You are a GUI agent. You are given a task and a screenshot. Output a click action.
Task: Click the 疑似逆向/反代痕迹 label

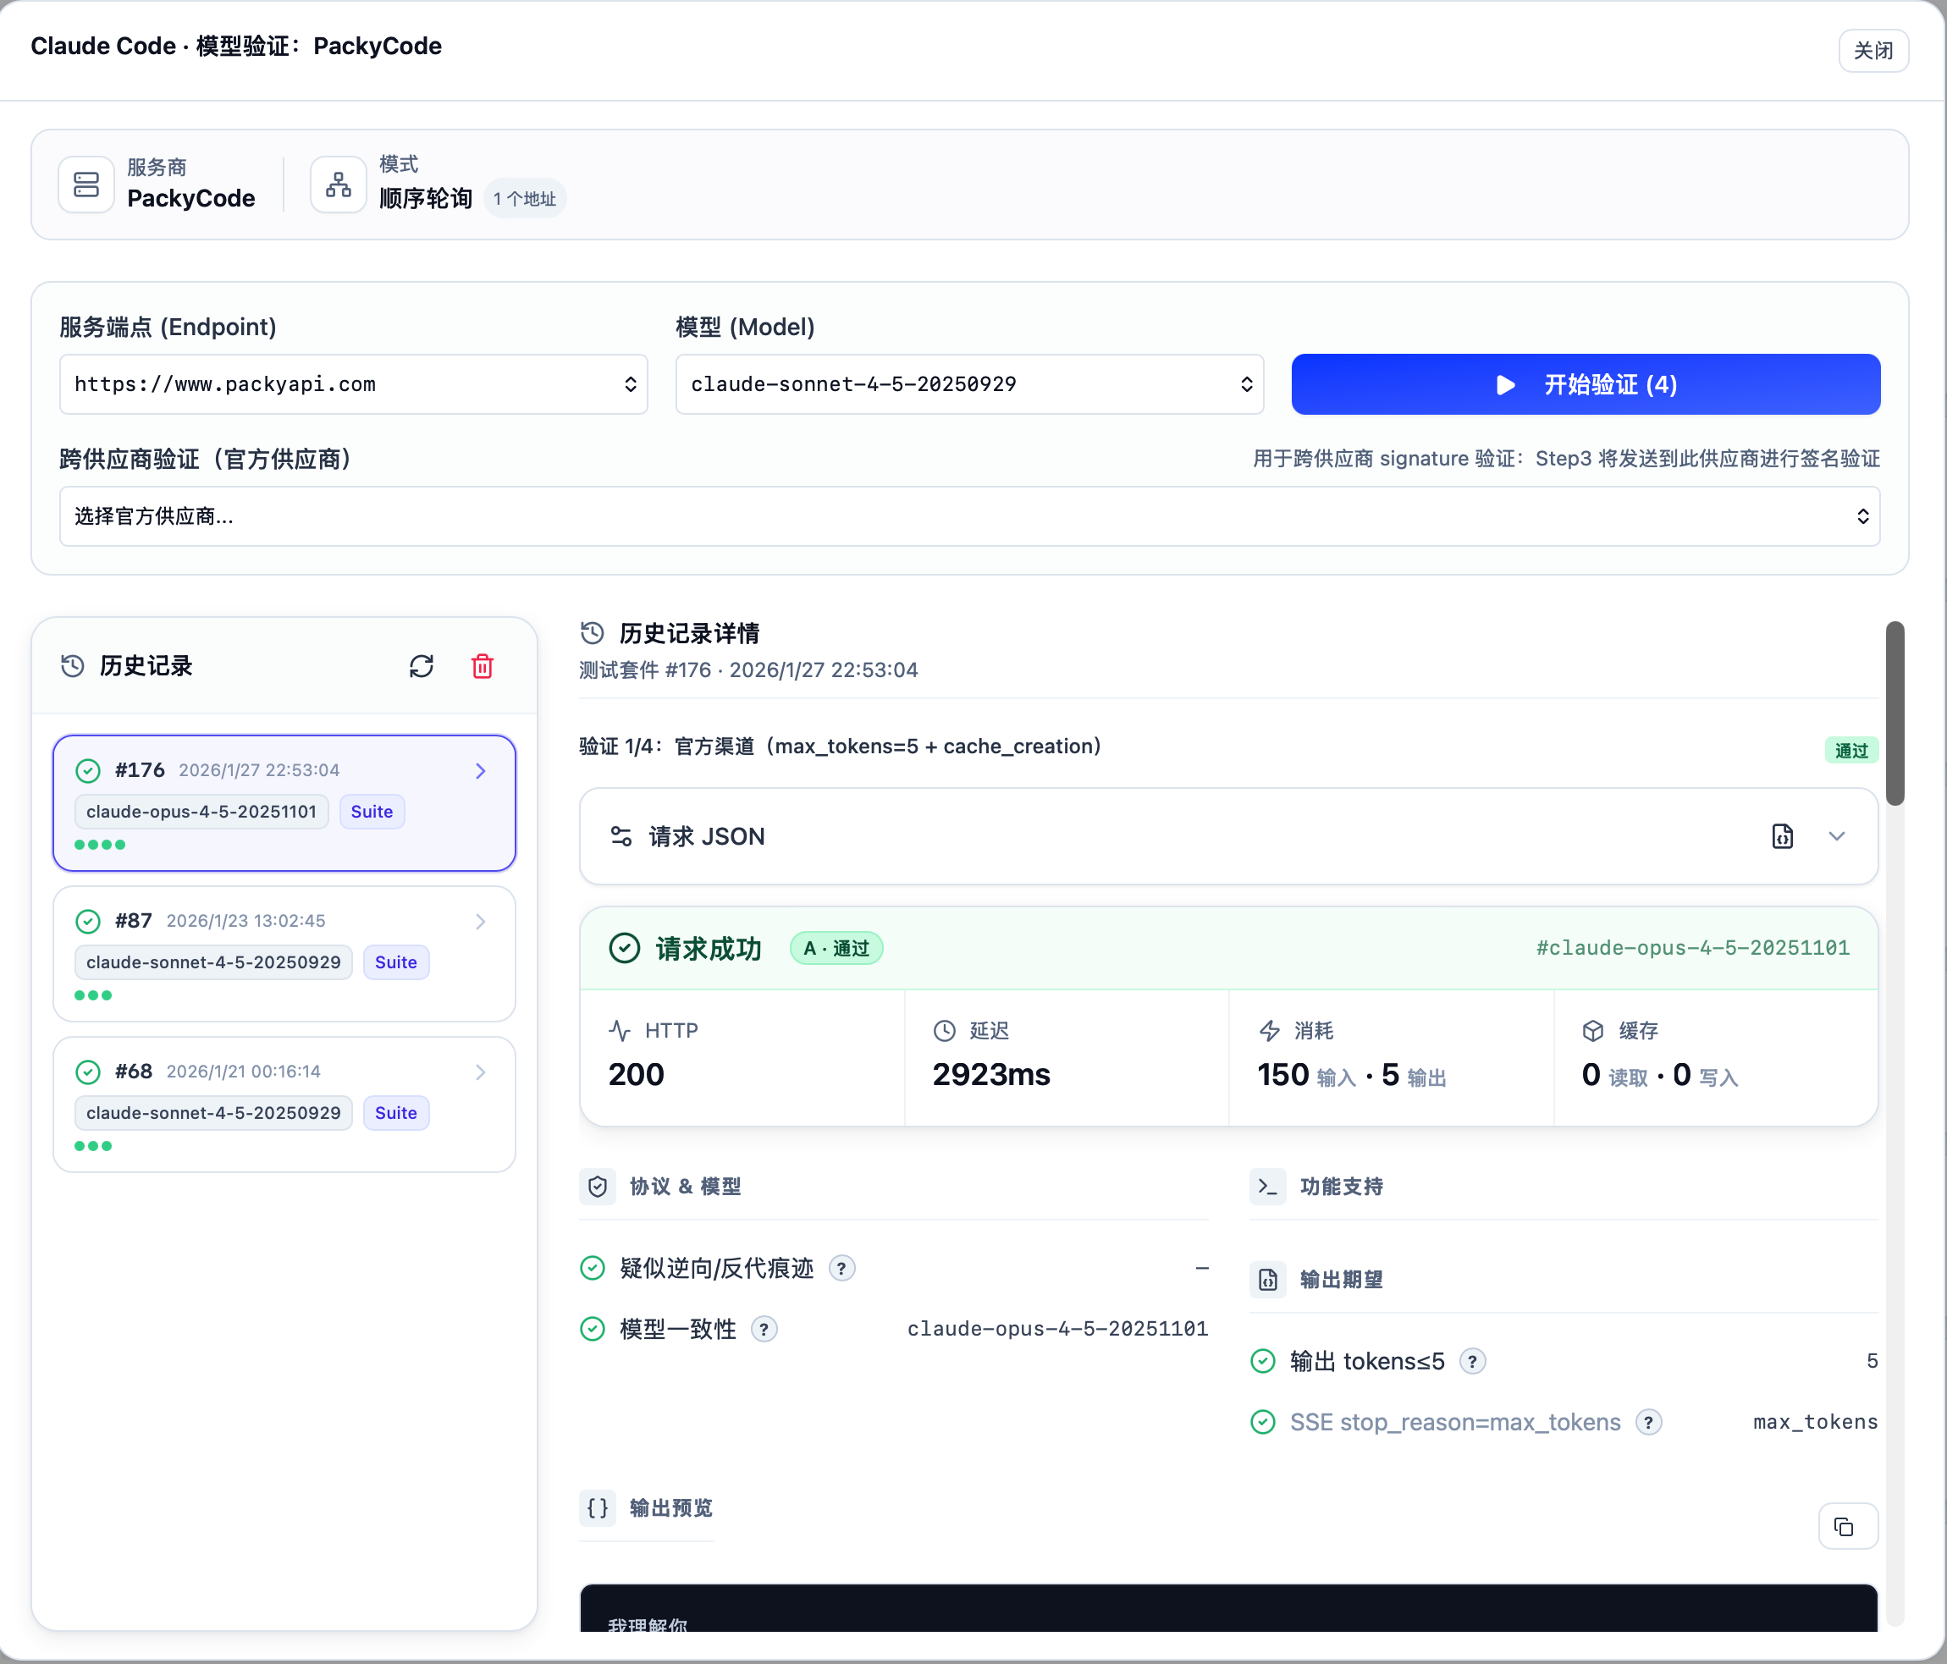717,1269
